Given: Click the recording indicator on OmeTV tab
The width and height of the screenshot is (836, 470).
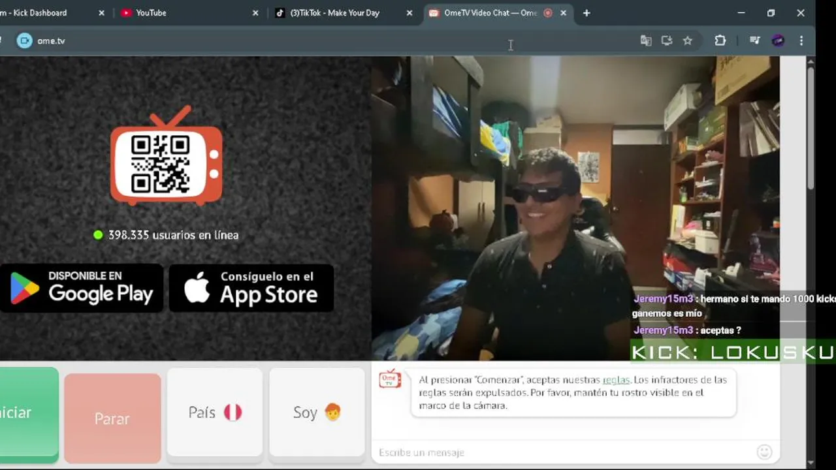Looking at the screenshot, I should coord(547,13).
